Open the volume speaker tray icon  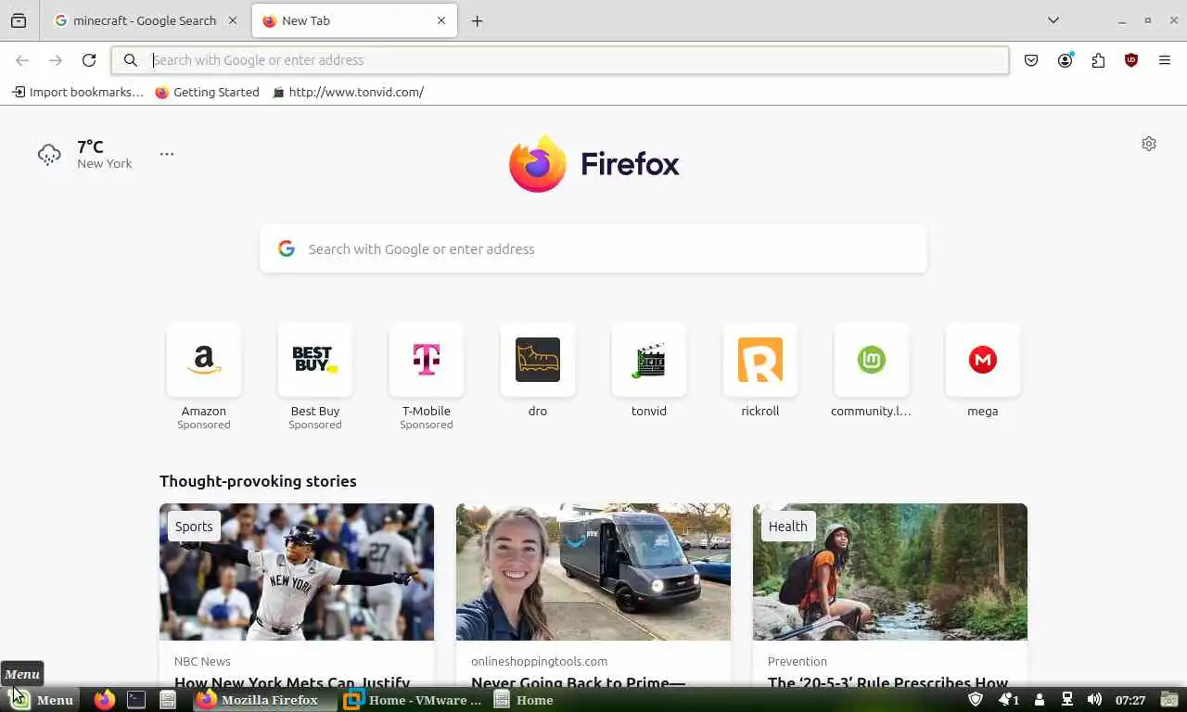[1094, 700]
